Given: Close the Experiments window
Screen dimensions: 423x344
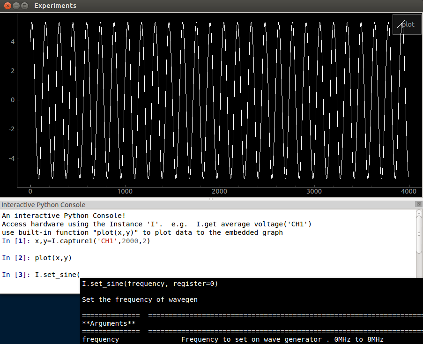Looking at the screenshot, I should click(8, 6).
